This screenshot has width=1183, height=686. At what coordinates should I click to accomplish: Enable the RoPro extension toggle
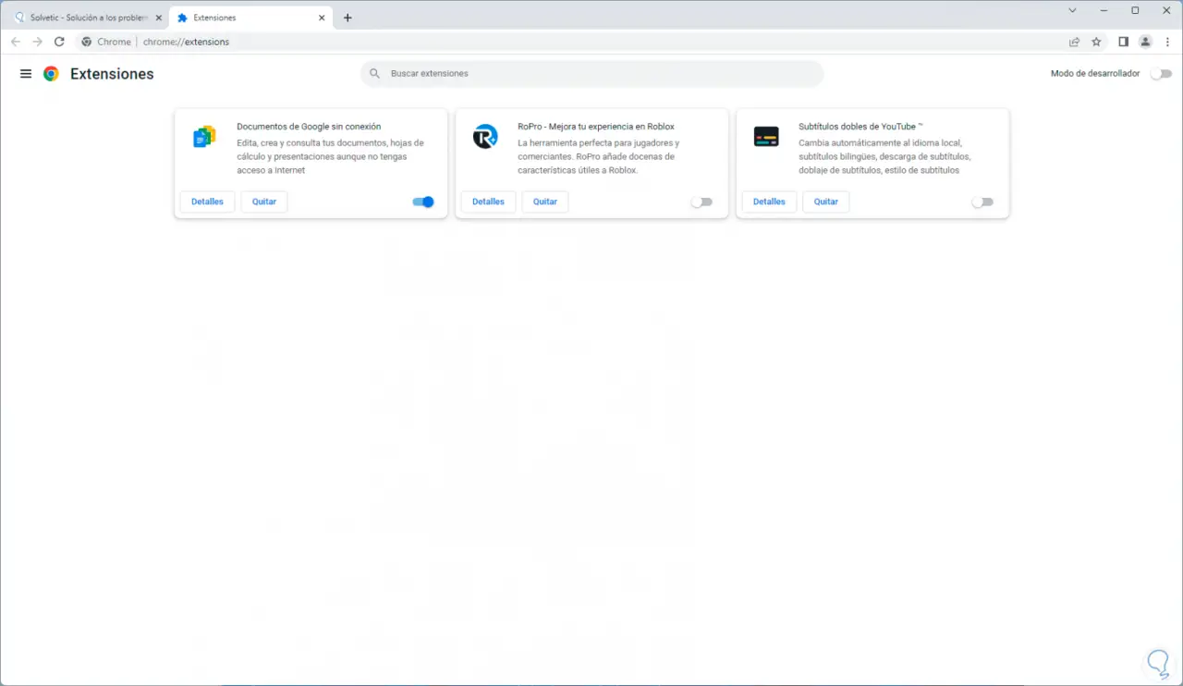coord(702,202)
